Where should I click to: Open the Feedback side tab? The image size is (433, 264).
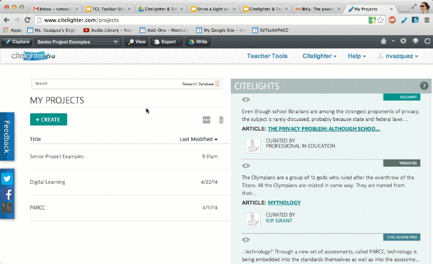[7, 136]
